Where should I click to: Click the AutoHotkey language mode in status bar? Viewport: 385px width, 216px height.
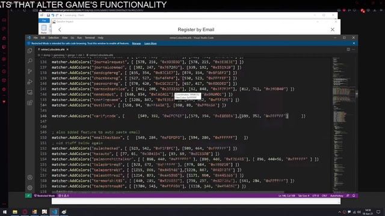337,196
